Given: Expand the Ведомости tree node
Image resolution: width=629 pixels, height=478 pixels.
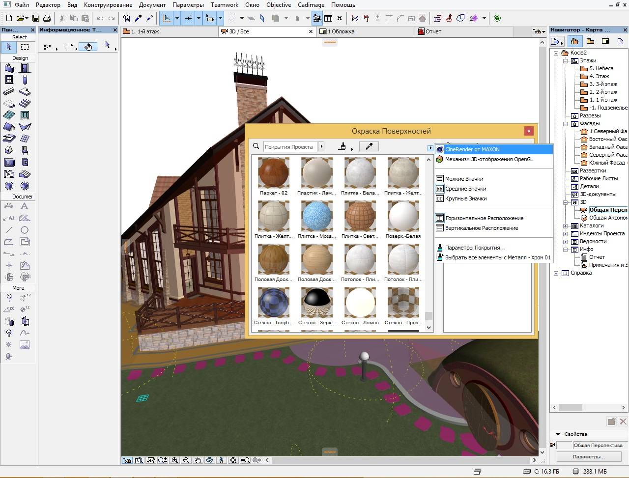Looking at the screenshot, I should point(566,242).
